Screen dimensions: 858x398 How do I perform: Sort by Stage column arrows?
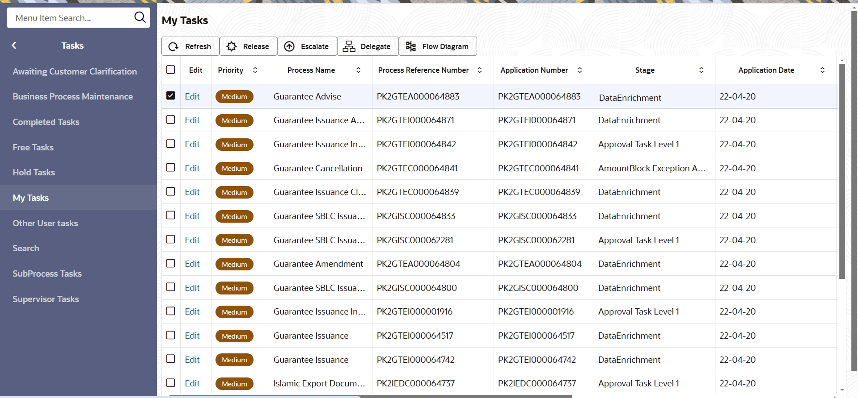(x=701, y=70)
